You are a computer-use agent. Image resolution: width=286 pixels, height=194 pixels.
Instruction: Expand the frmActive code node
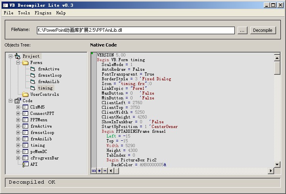[x=18, y=126]
